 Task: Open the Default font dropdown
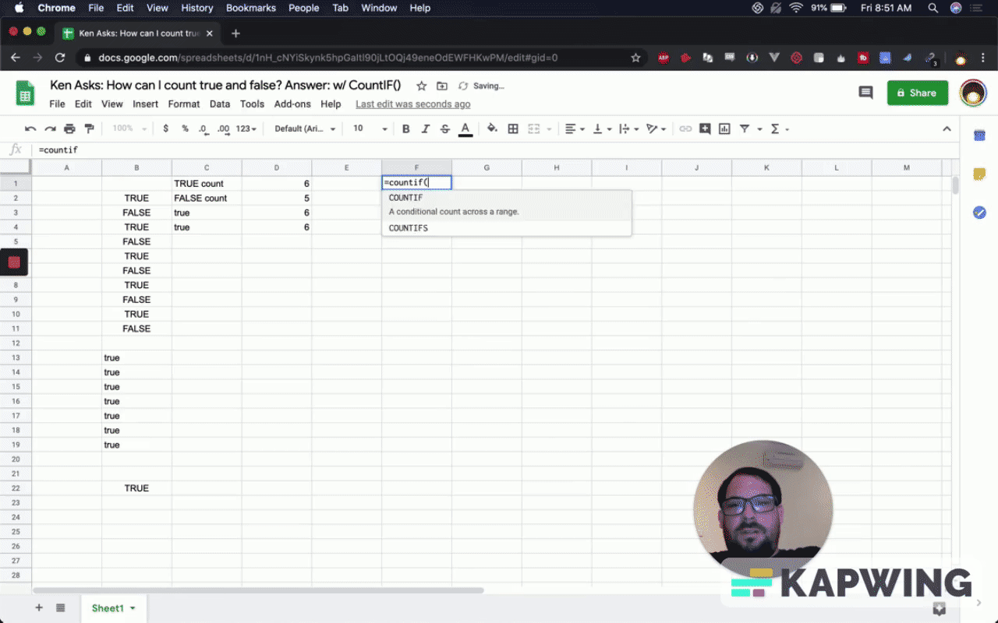pos(305,128)
